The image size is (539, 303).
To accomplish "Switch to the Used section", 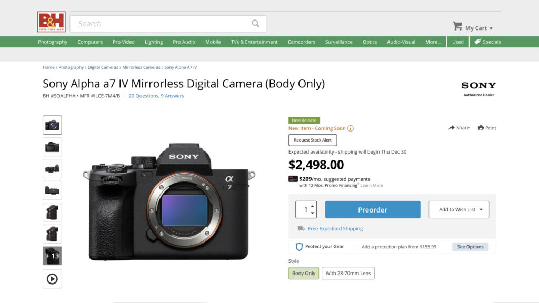I will coord(457,42).
